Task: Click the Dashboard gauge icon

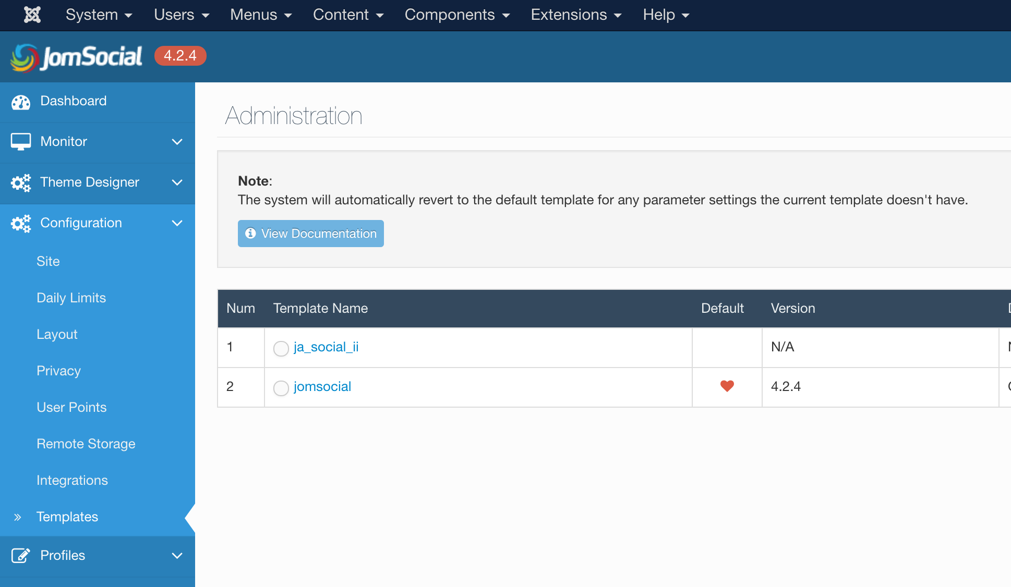Action: [21, 102]
